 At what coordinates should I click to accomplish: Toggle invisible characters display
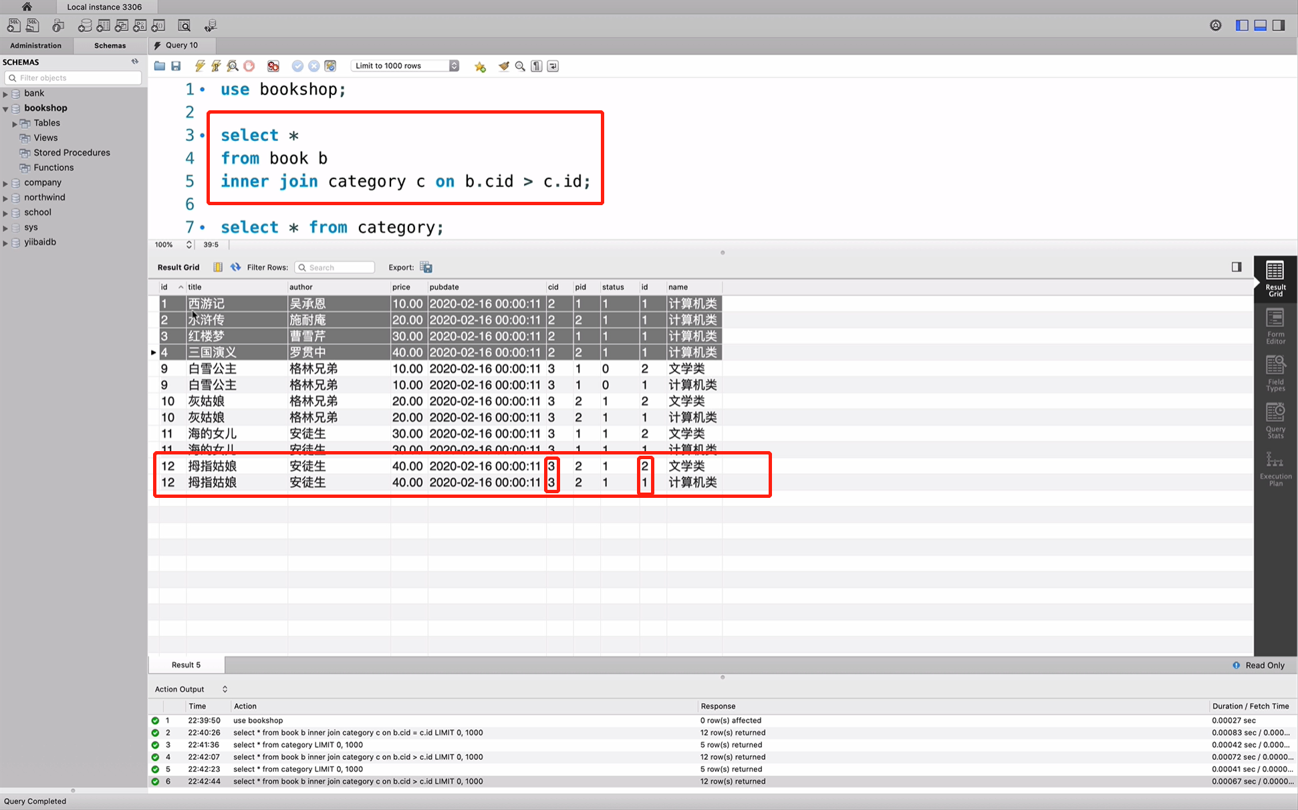537,65
